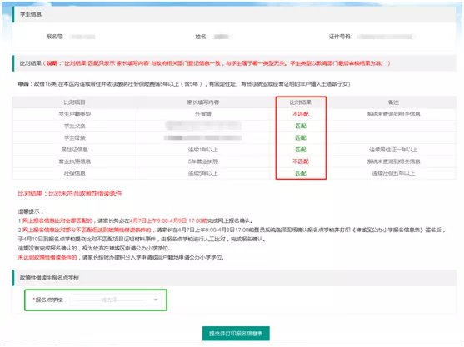The width and height of the screenshot is (464, 347).
Task: Click the 比对结果 column header in table
Action: (x=301, y=102)
